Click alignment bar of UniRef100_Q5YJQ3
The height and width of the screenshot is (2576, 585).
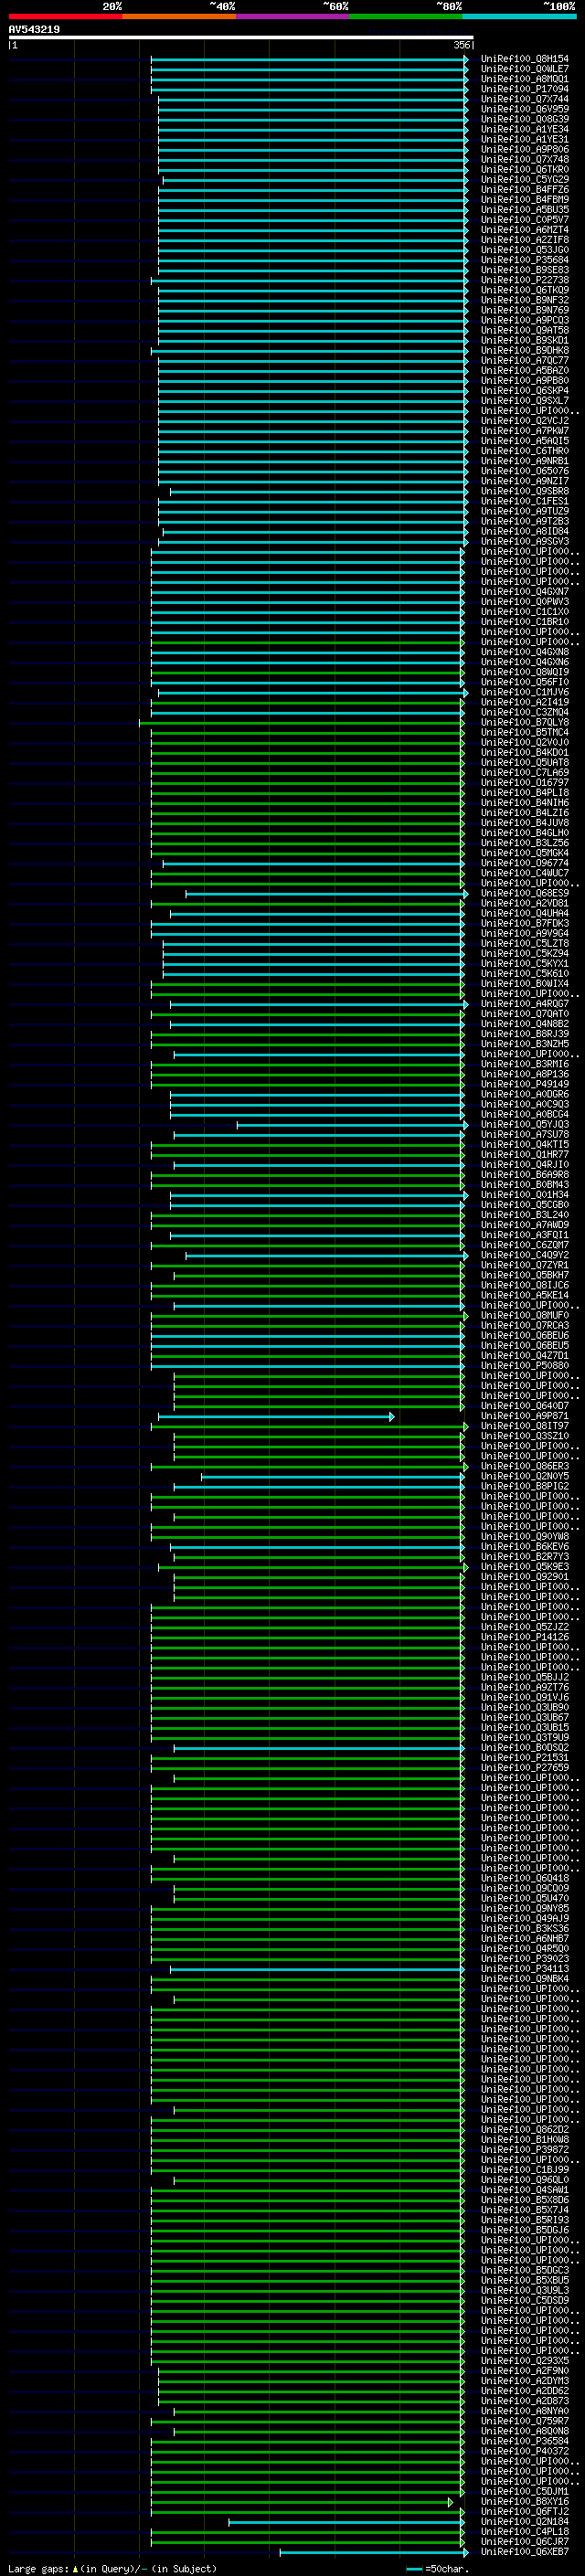click(x=352, y=1125)
